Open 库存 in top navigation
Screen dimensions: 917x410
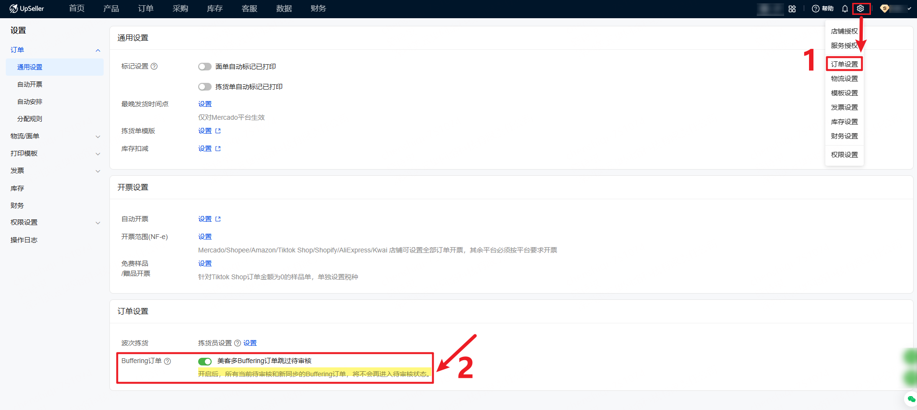[x=215, y=9]
